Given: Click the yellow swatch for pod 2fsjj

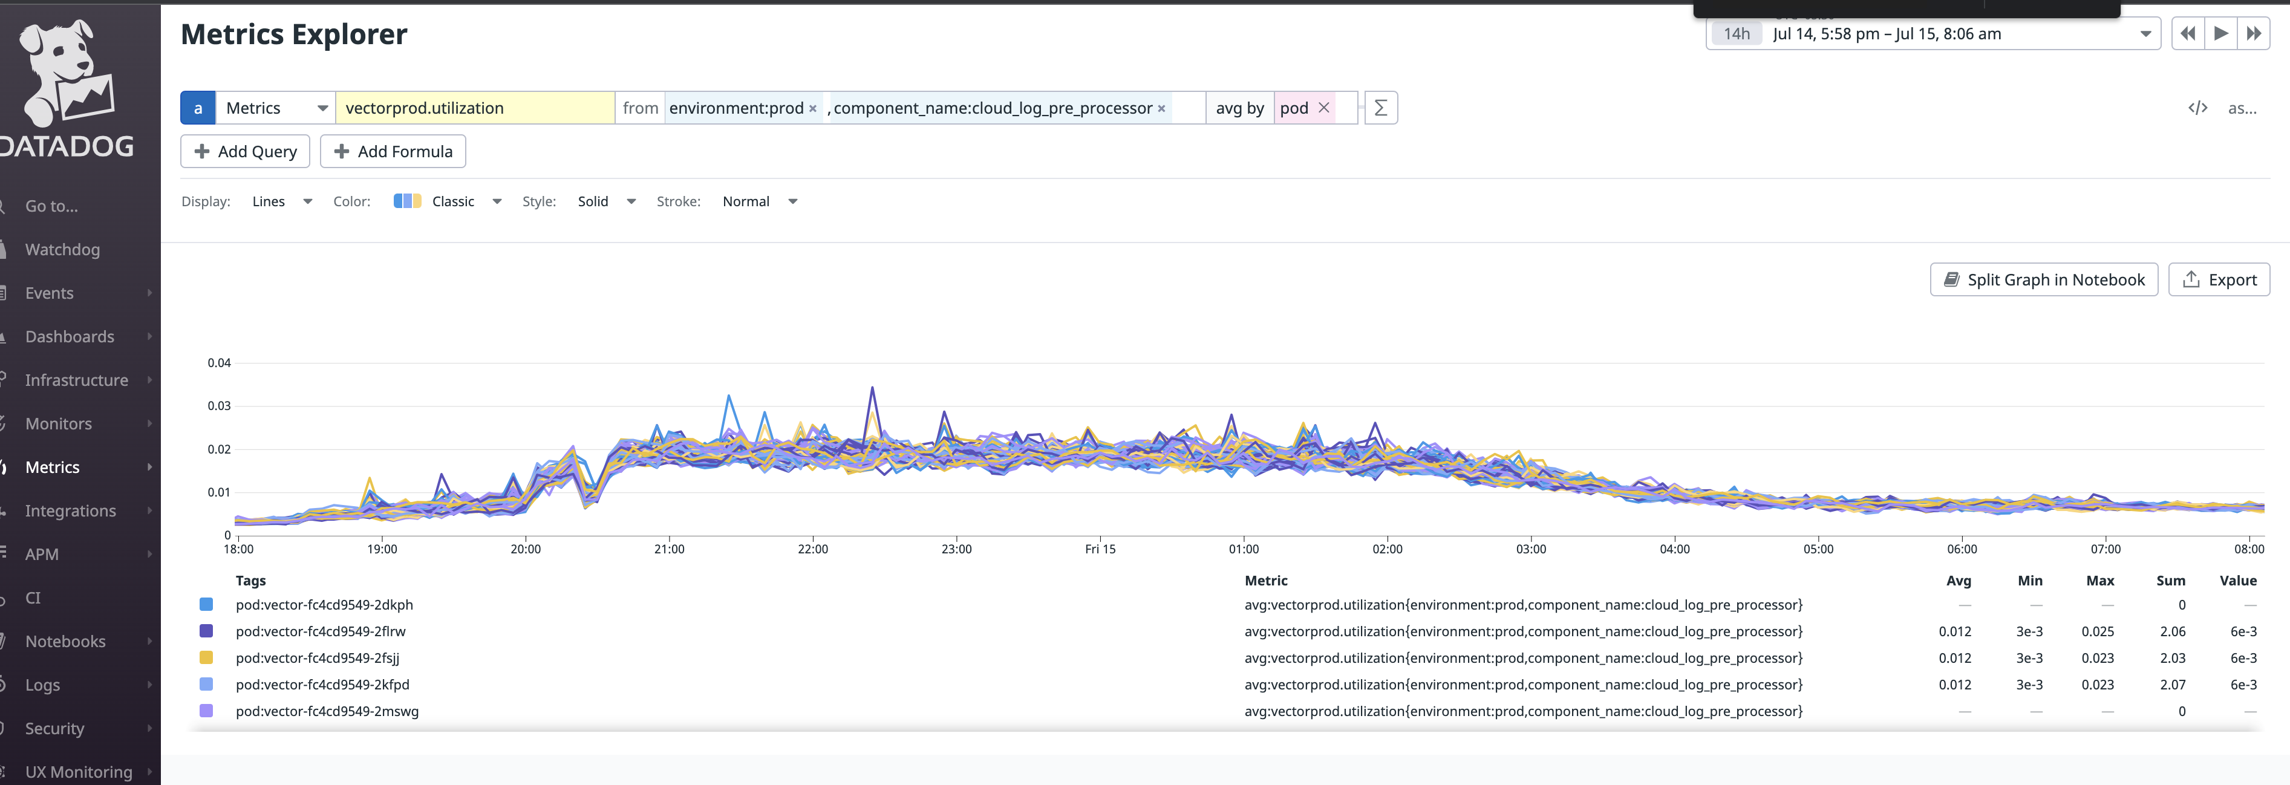Looking at the screenshot, I should tap(206, 658).
